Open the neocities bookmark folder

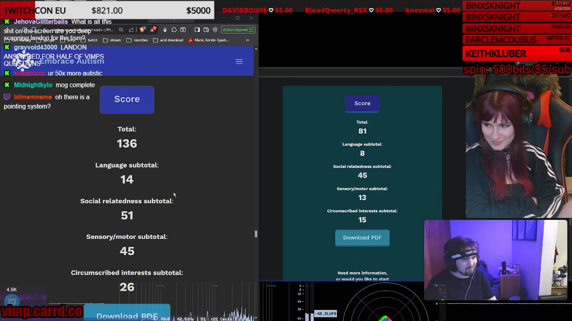pos(137,40)
